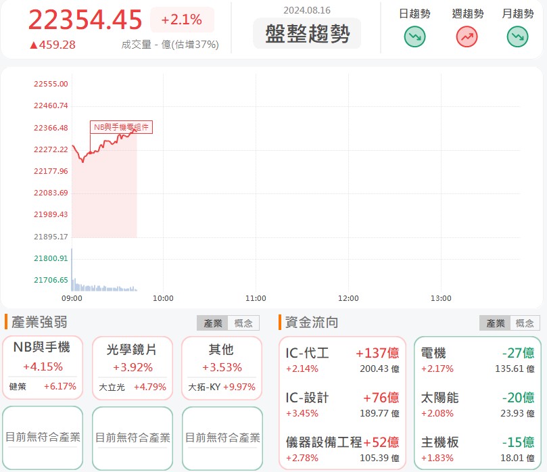Select 概念 tab in 產業強弱 section
The width and height of the screenshot is (547, 472).
click(x=243, y=323)
